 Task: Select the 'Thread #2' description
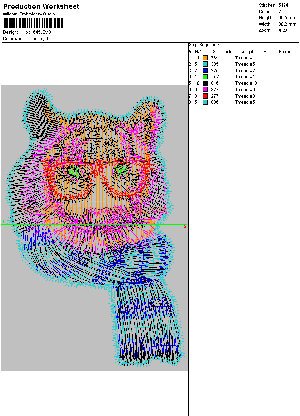pos(245,71)
